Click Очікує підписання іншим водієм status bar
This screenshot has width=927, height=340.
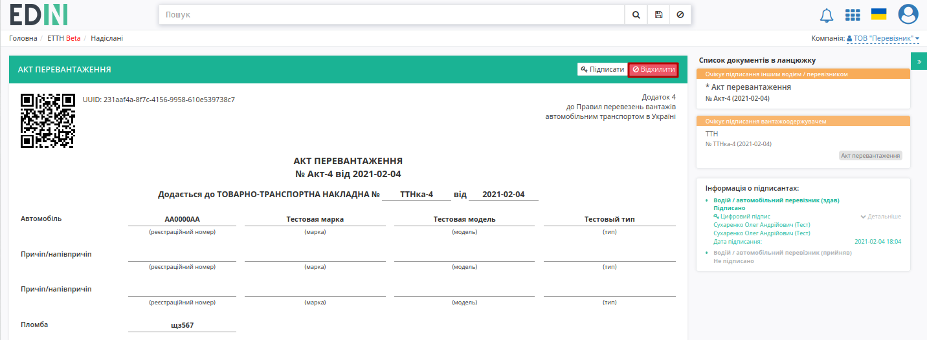coord(803,74)
